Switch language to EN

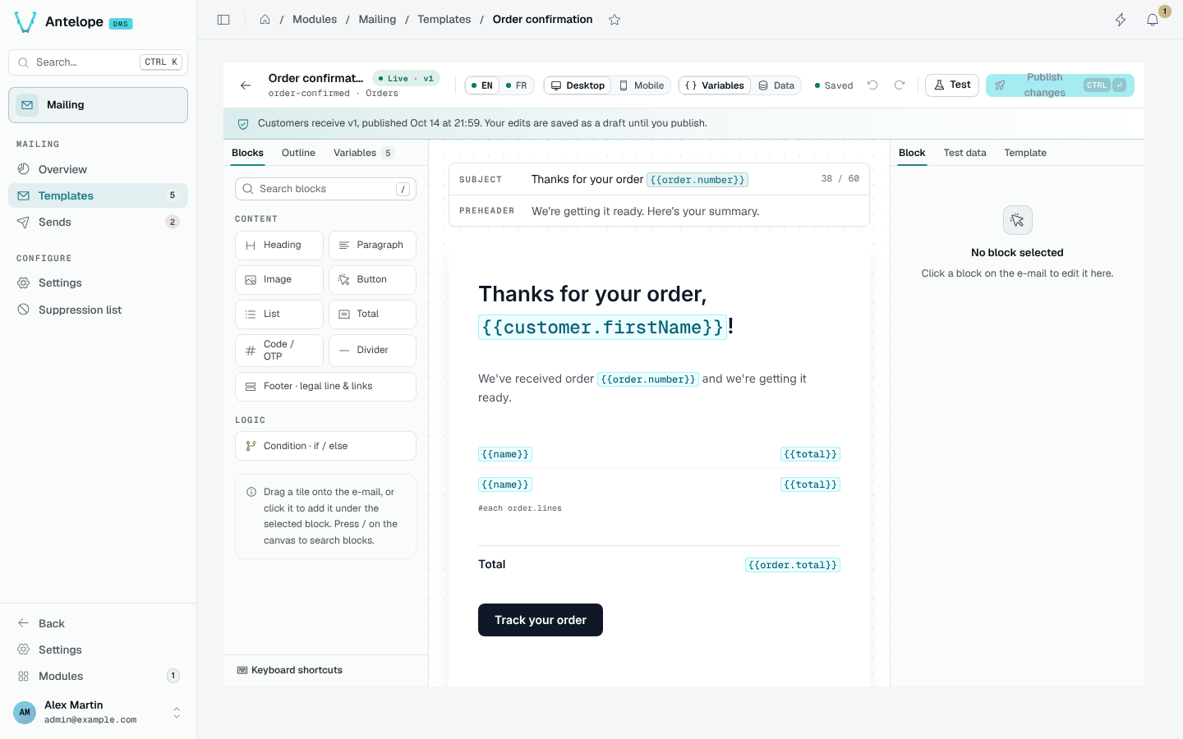coord(482,85)
